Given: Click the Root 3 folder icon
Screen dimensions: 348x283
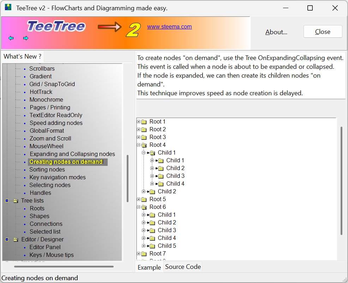Looking at the screenshot, I should coord(144,137).
